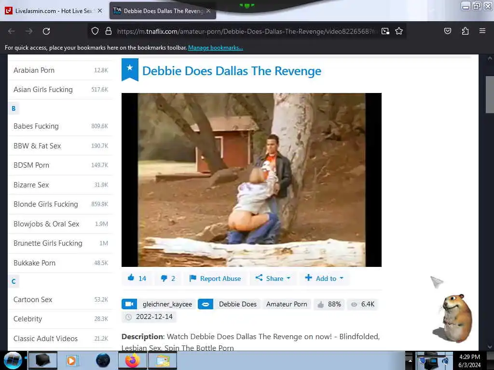Open the tracking protection shield icon

[95, 31]
